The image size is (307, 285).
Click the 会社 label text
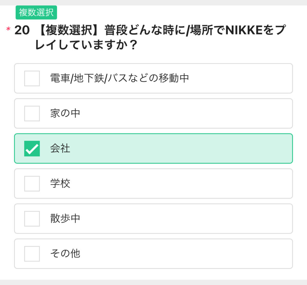[x=60, y=148]
